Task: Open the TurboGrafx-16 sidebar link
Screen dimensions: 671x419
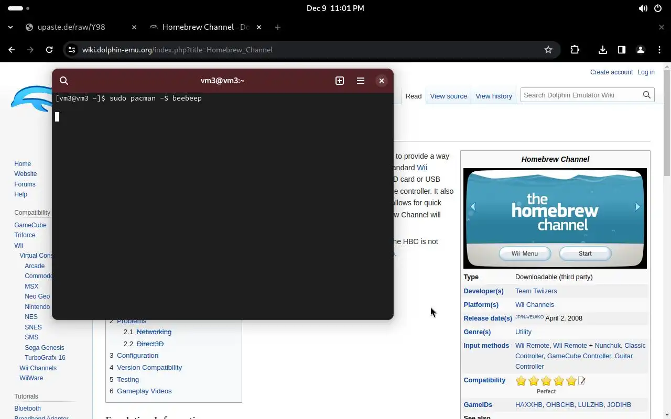Action: pos(45,358)
